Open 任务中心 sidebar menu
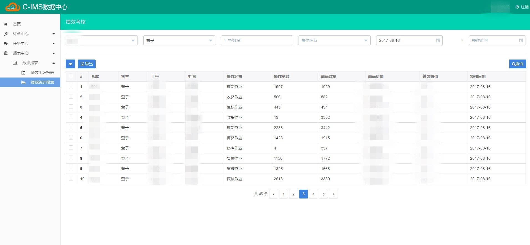The image size is (530, 245). tap(30, 43)
